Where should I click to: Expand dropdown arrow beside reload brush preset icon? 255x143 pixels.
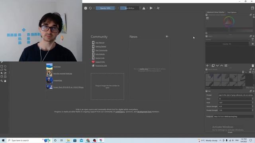coord(94,8)
